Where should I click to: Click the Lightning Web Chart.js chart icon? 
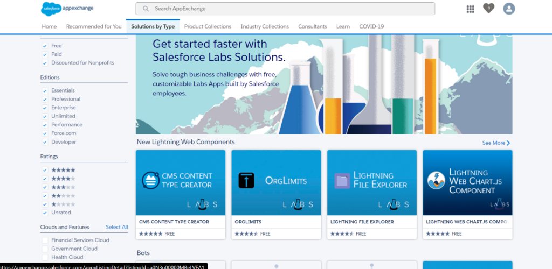click(436, 181)
